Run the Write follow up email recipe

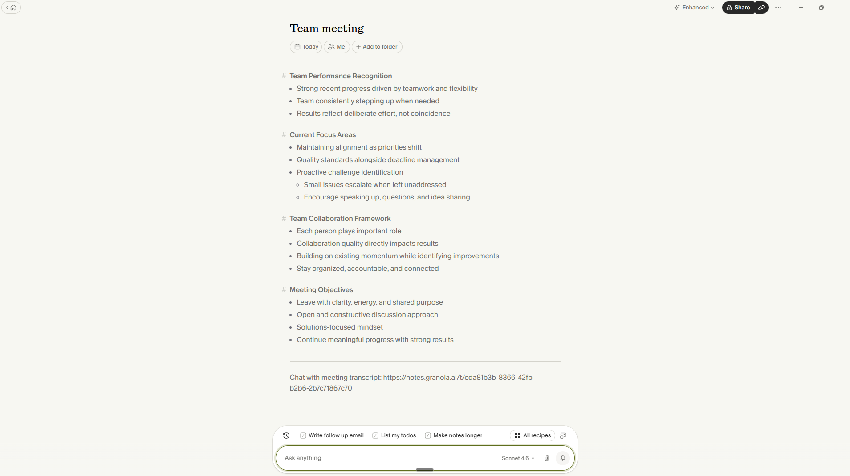[x=332, y=435]
